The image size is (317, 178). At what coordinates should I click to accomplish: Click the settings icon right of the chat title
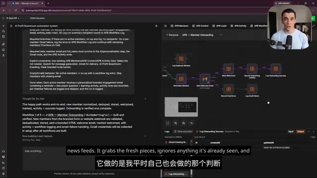click(157, 26)
